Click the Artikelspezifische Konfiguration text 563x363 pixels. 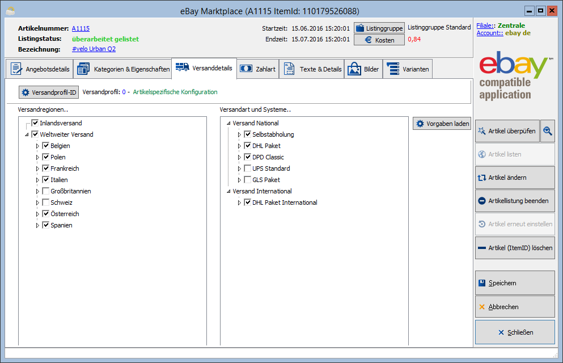tap(175, 92)
